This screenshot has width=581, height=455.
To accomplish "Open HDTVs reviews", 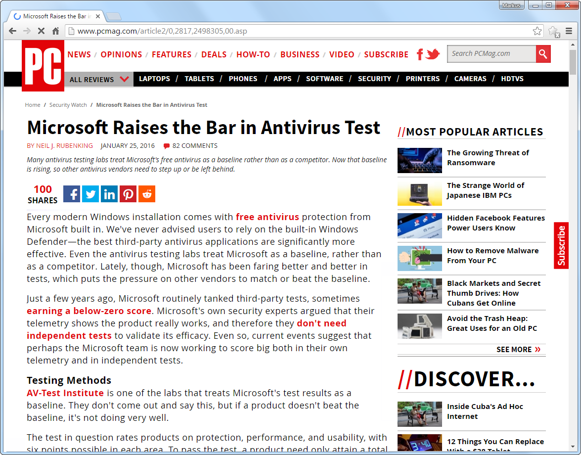I will point(512,79).
